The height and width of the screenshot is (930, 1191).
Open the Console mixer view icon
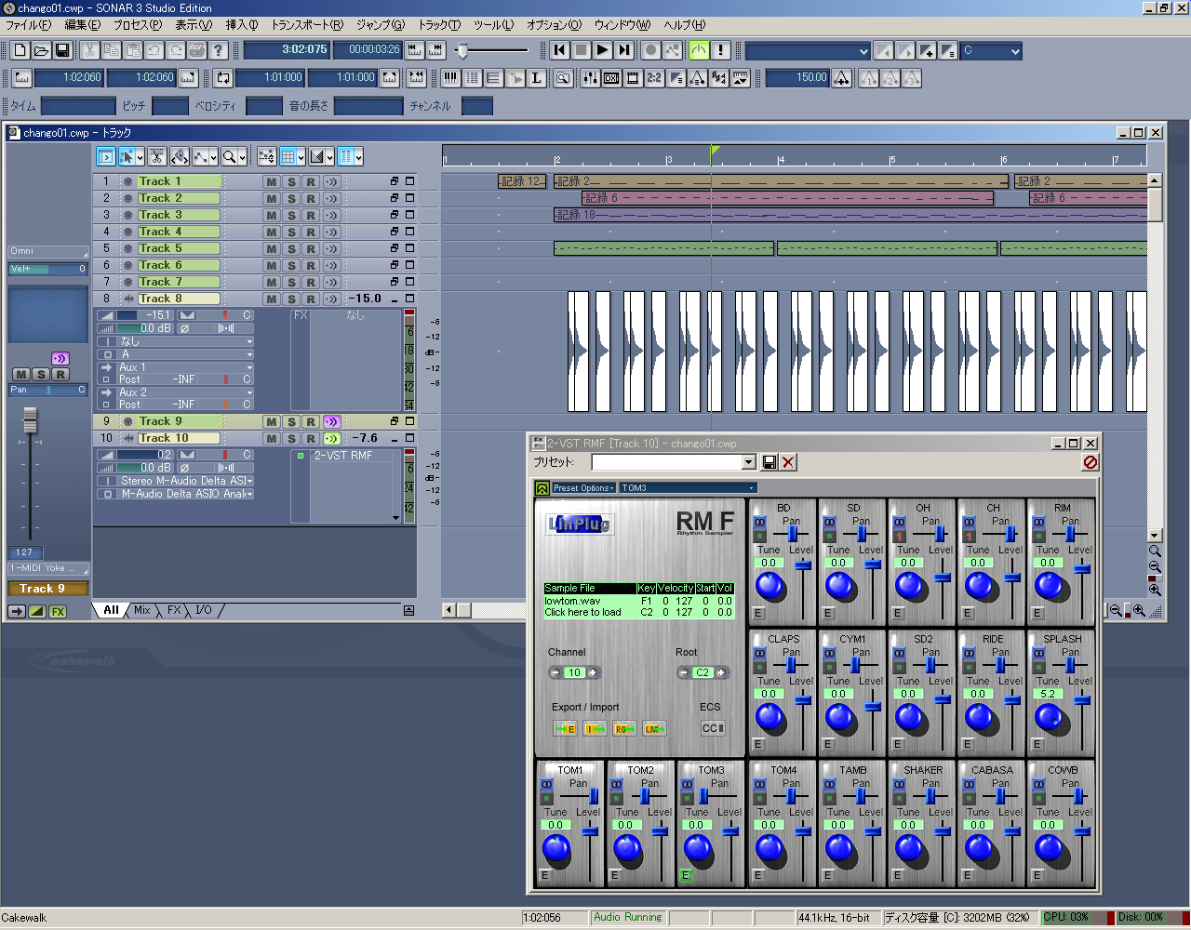click(590, 78)
